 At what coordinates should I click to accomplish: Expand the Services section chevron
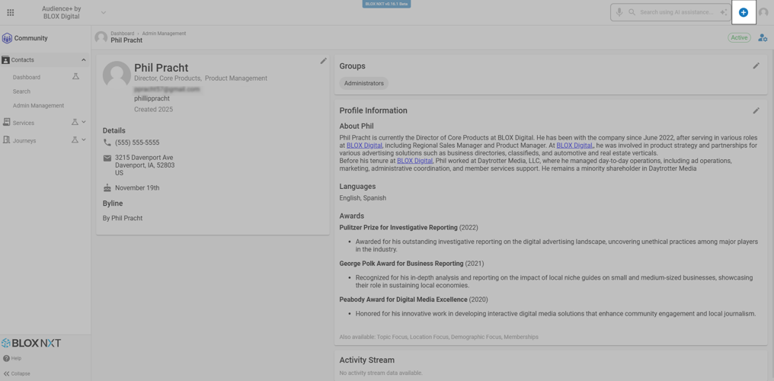click(84, 123)
